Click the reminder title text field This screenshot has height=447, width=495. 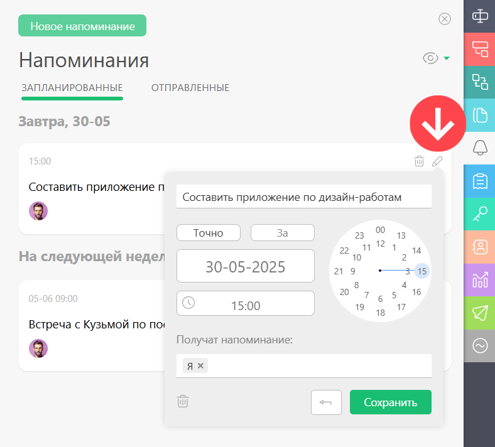click(x=303, y=197)
